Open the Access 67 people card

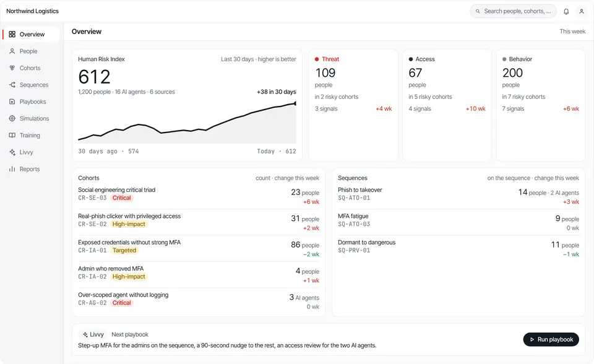tap(447, 105)
